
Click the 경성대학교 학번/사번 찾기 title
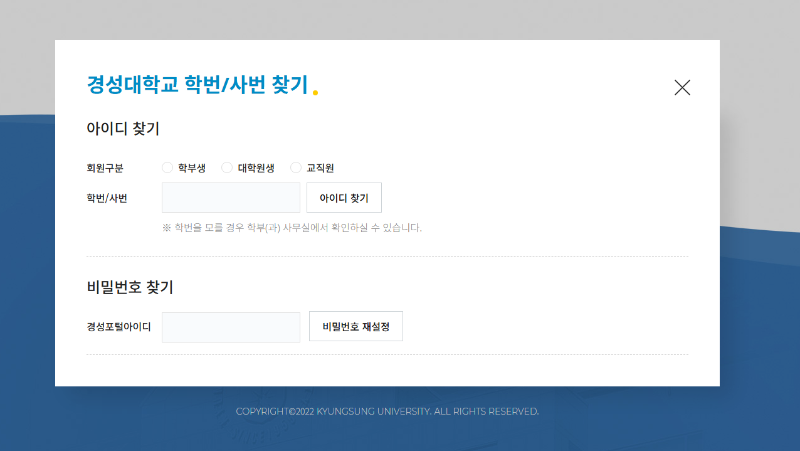197,85
